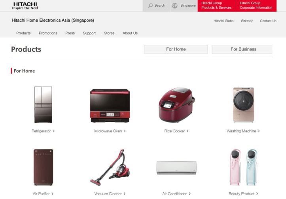Image resolution: width=286 pixels, height=199 pixels.
Task: Open the Support menu item
Action: coord(89,33)
